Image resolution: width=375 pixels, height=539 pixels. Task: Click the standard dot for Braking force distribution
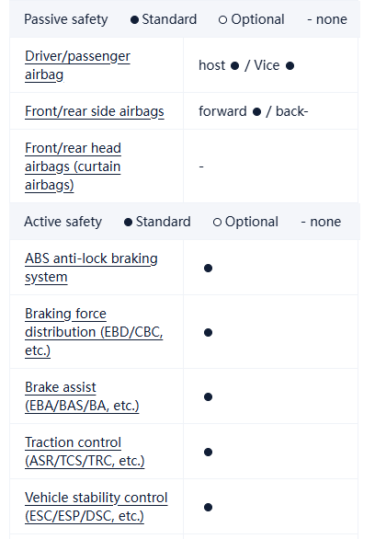coord(208,332)
